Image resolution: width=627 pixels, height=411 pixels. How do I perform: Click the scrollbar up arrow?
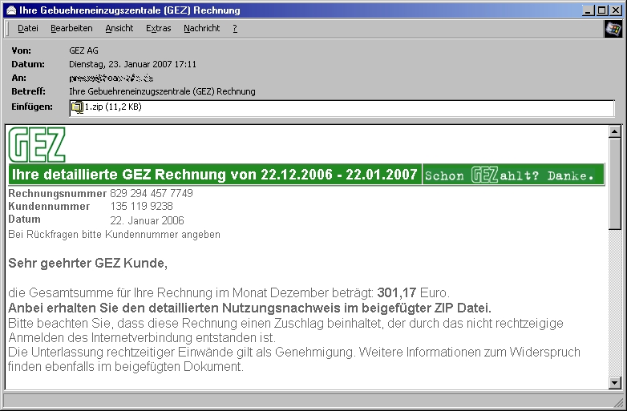(615, 131)
